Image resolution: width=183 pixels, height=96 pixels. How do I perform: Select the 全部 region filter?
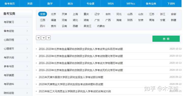point(42,14)
